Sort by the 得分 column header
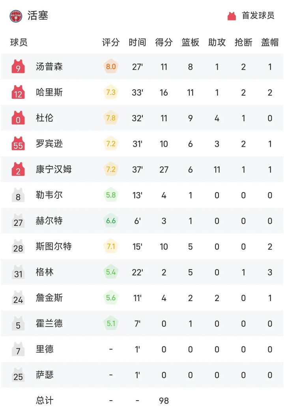Image resolution: width=284 pixels, height=414 pixels. coord(164,43)
